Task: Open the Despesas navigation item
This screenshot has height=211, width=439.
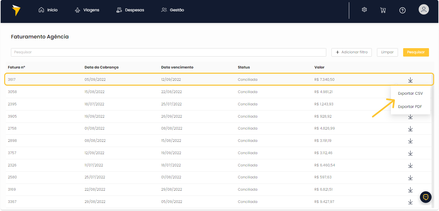Action: pyautogui.click(x=130, y=10)
